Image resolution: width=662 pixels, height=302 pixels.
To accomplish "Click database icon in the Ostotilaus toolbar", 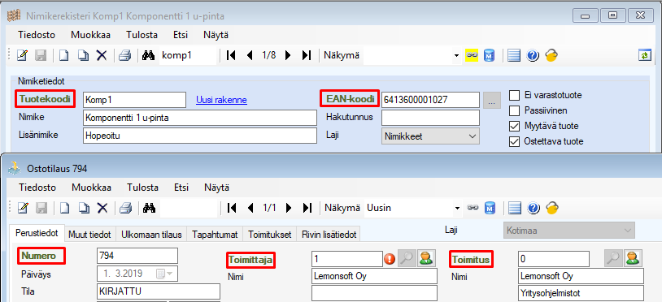I will click(x=490, y=207).
